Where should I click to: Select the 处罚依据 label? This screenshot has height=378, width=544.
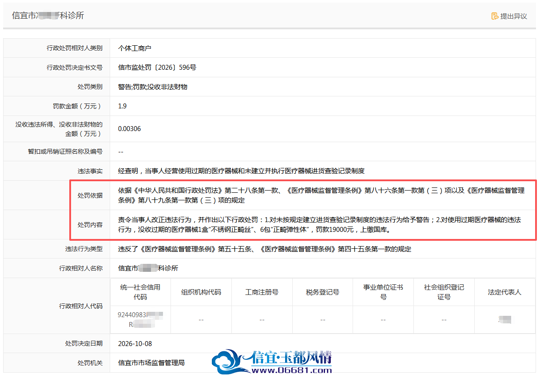click(90, 195)
